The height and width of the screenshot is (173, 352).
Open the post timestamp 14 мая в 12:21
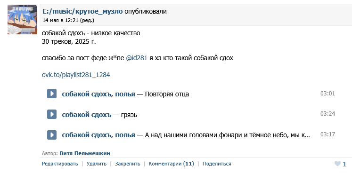[60, 20]
